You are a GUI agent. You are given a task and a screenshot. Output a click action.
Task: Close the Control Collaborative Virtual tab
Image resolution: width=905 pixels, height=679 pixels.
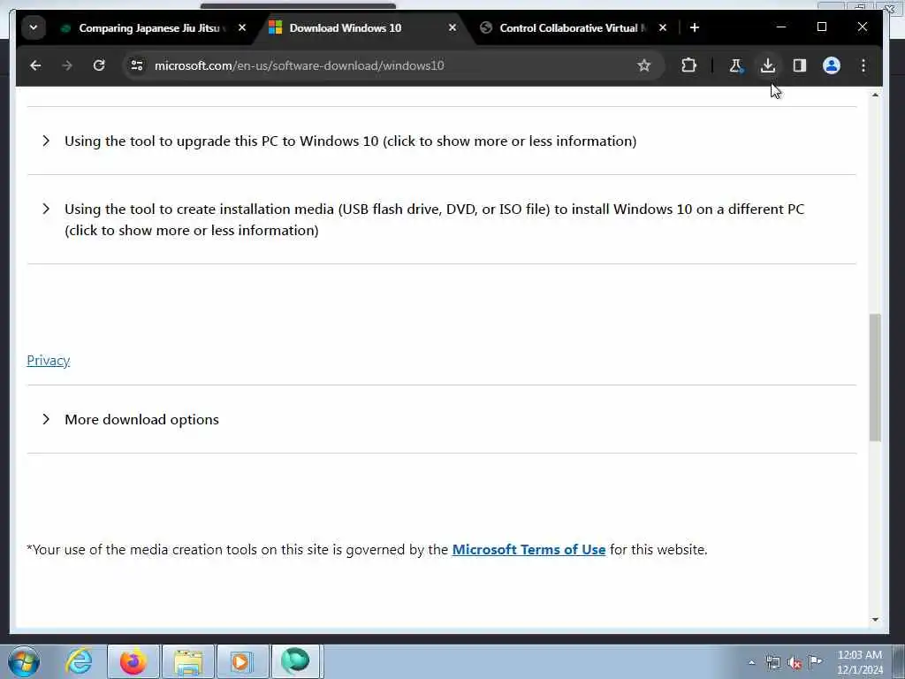[663, 27]
